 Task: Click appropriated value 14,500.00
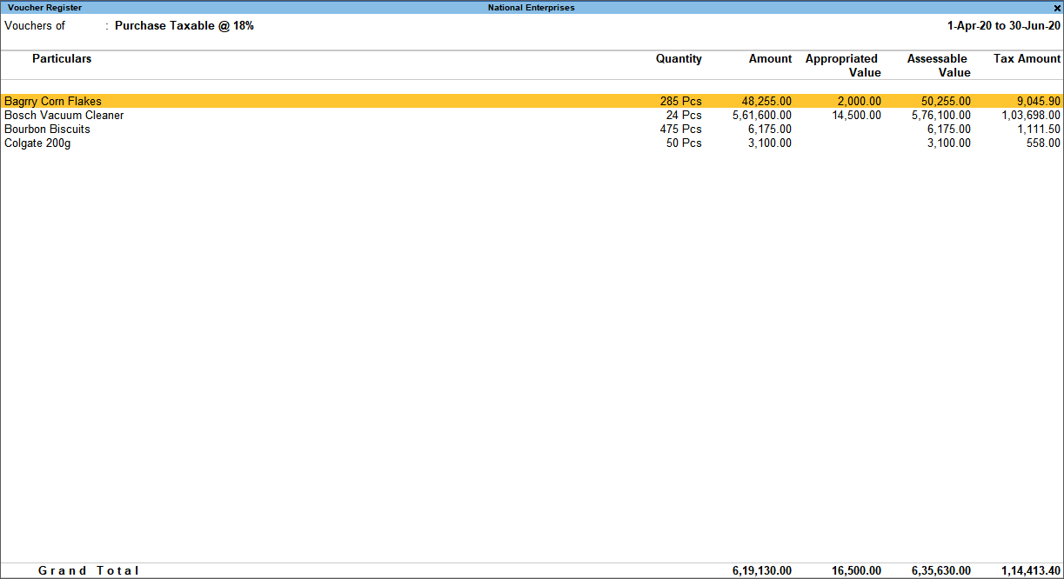[x=856, y=115]
